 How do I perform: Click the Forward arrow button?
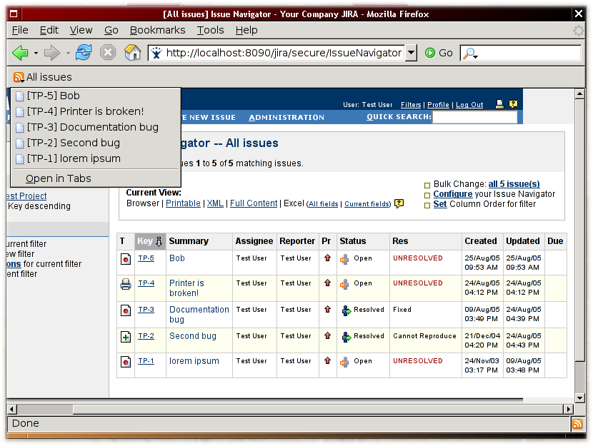52,53
